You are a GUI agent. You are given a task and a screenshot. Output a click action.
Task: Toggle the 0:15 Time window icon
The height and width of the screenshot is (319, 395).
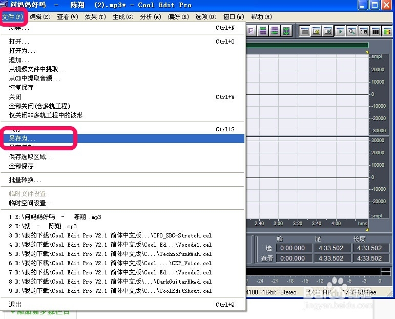coord(364,31)
